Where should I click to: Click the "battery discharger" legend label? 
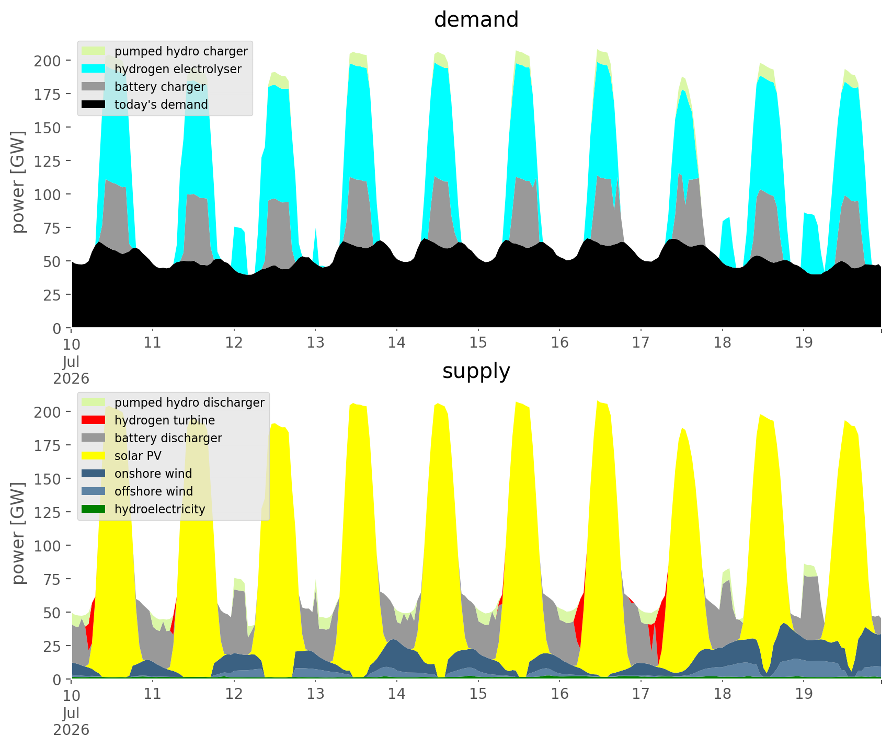(168, 438)
